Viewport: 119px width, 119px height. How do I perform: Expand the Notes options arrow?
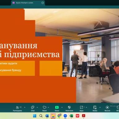[100, 108]
